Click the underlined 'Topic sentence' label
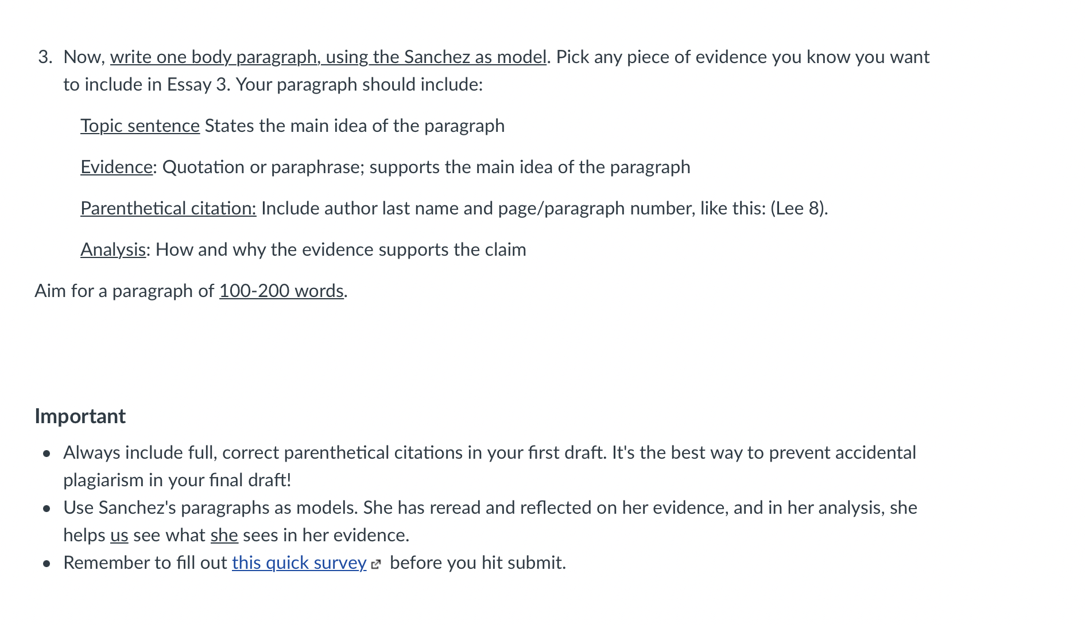The height and width of the screenshot is (625, 1085). pyautogui.click(x=140, y=126)
